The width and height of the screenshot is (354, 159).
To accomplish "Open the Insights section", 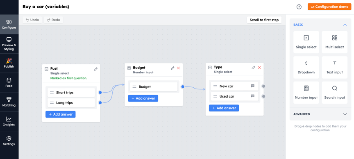I will 9,121.
